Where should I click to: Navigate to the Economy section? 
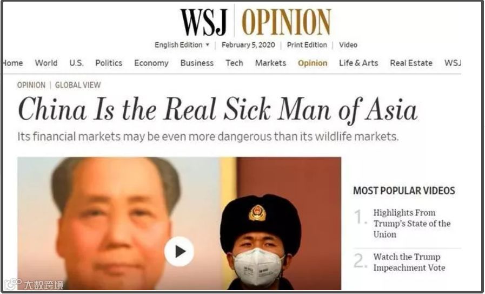[x=151, y=63]
